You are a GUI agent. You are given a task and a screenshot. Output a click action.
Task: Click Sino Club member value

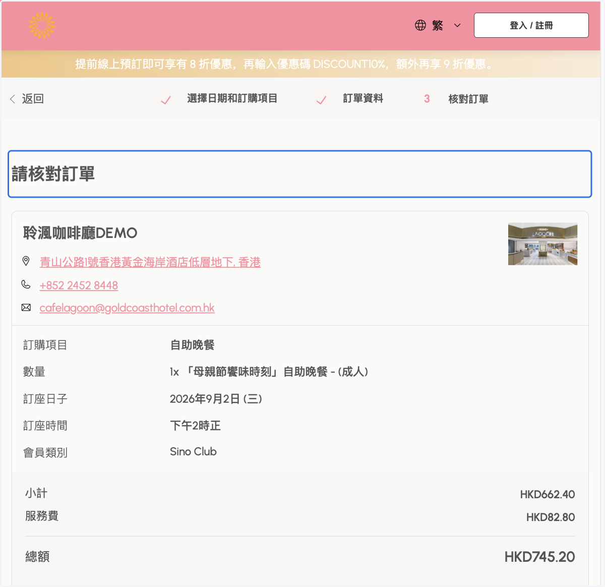pos(193,451)
